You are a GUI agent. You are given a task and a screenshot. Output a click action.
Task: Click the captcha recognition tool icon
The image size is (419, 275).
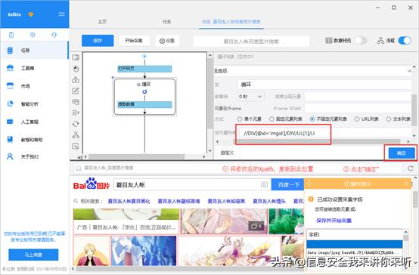click(x=76, y=102)
